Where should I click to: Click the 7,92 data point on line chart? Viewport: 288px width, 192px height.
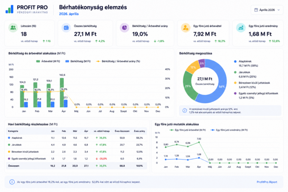coord(199,142)
